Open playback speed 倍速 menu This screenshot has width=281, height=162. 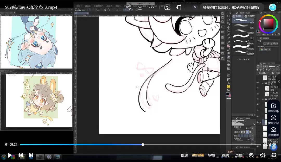(x=184, y=155)
